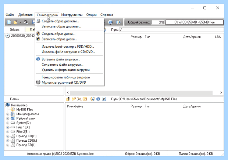
Task: Expand the System(C:) drive node
Action: tap(8, 123)
